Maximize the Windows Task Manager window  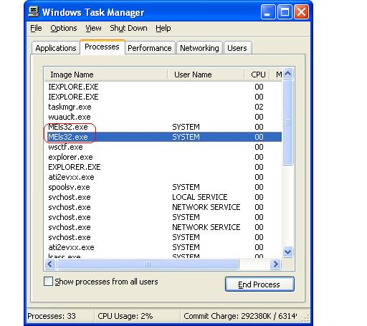pyautogui.click(x=285, y=11)
